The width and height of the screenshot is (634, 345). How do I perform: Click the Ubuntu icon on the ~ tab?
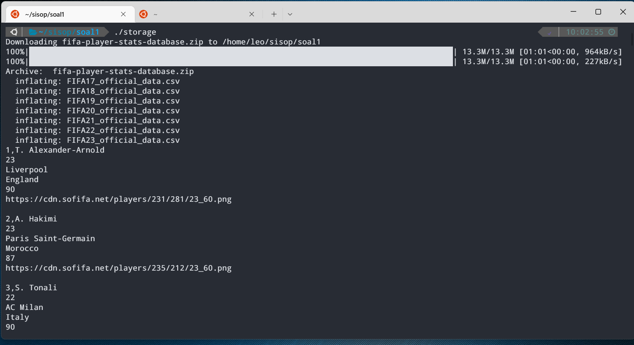pyautogui.click(x=143, y=14)
